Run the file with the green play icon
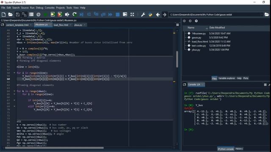 pos(45,15)
